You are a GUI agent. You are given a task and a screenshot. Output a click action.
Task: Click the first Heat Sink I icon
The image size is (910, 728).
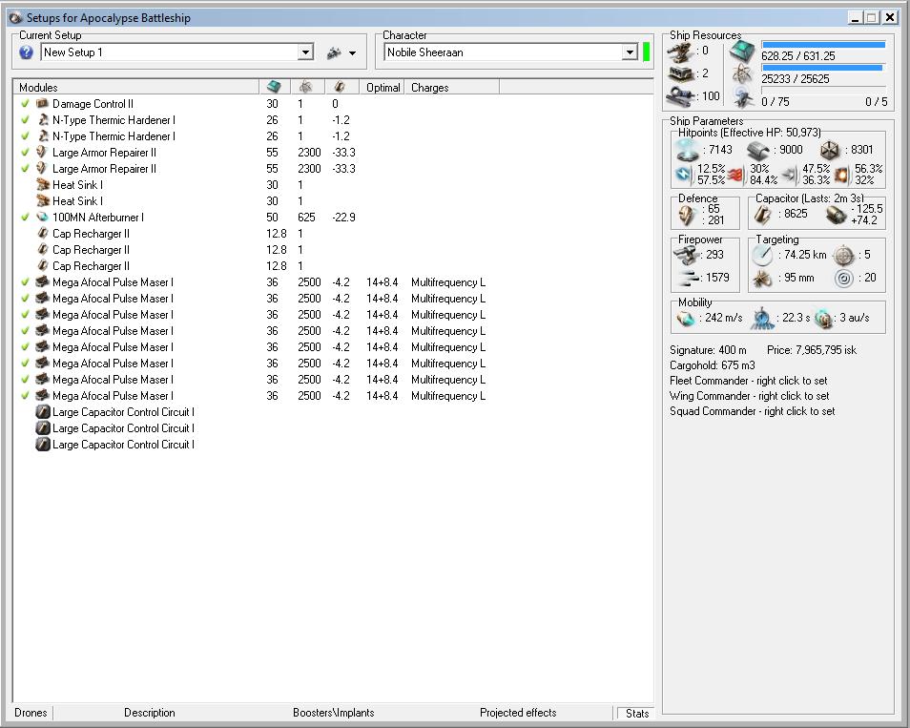coord(42,184)
